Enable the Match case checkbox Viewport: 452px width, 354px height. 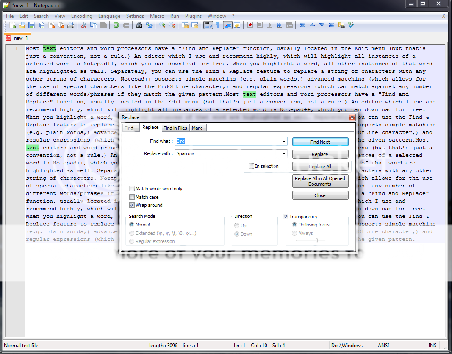click(132, 197)
